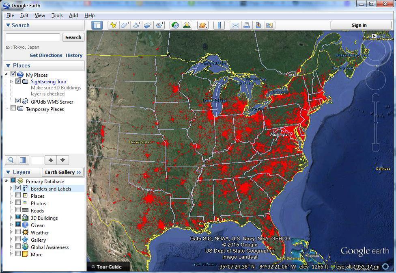This screenshot has width=396, height=273.
Task: Uncheck the My Places checkbox
Action: pos(13,74)
